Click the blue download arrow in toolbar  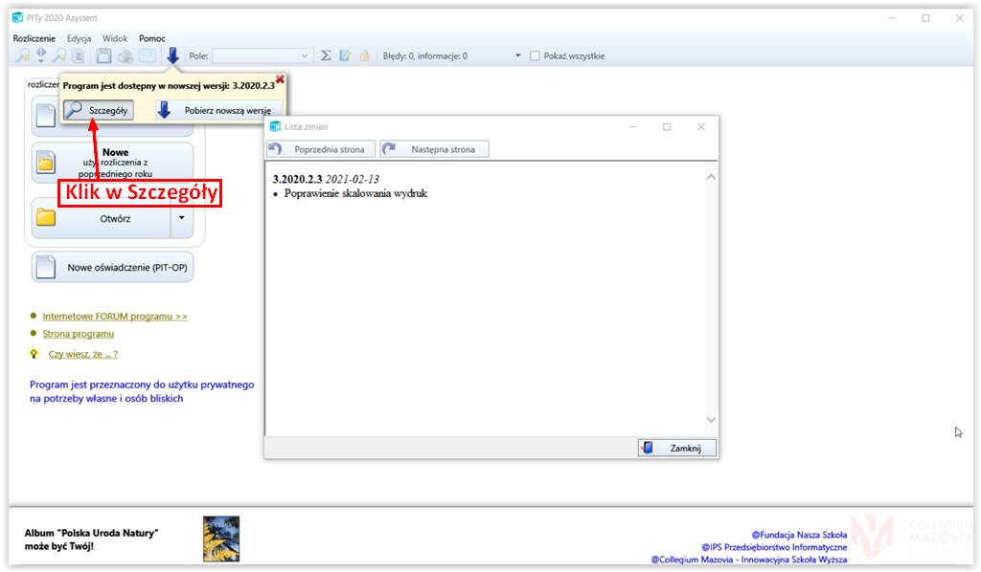tap(172, 55)
